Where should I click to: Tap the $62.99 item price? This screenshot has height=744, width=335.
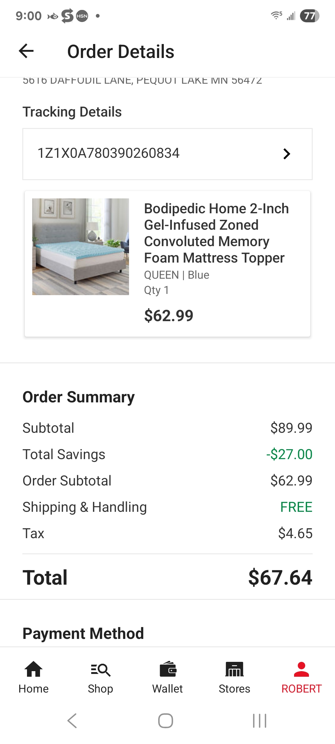169,316
